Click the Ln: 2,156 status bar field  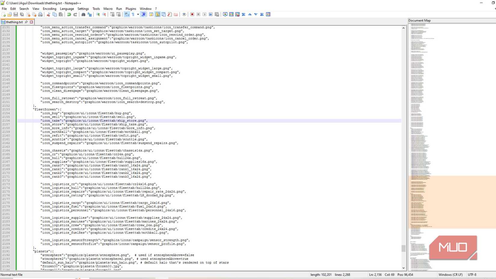[375, 275]
